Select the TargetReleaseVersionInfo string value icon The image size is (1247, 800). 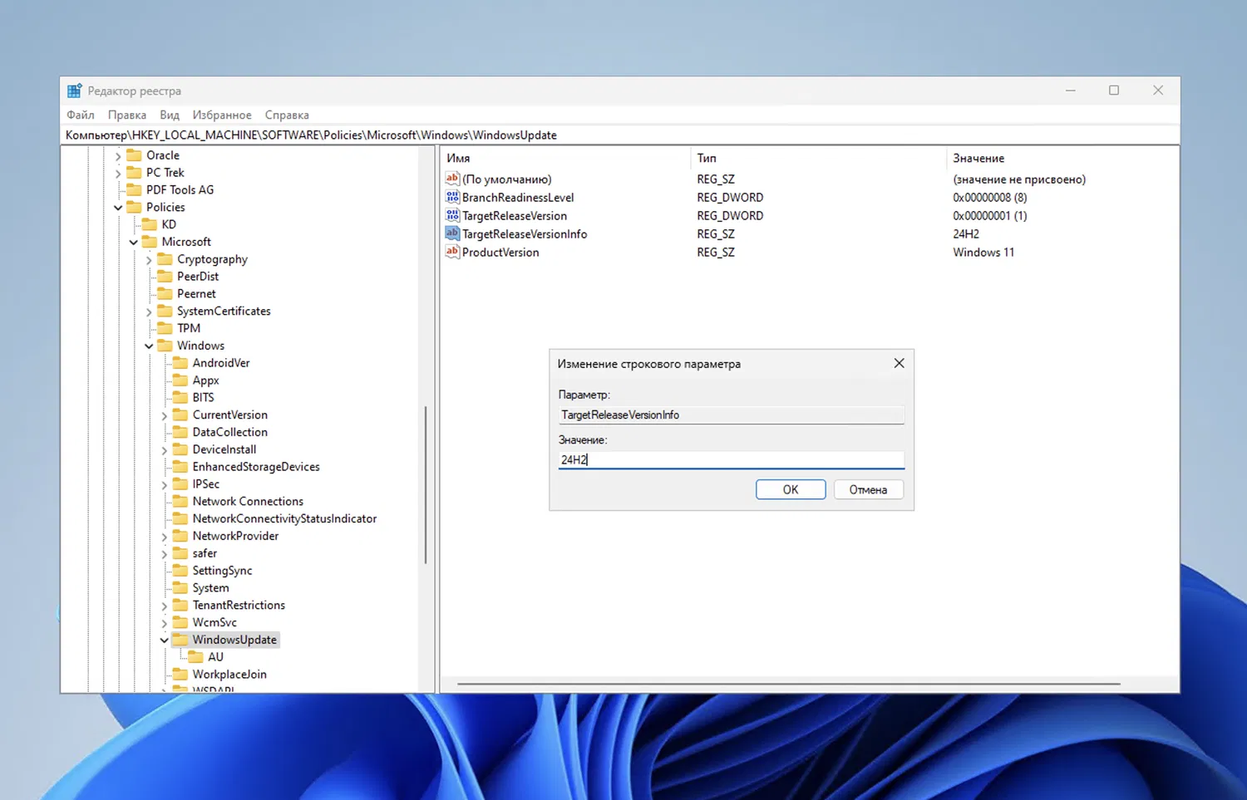tap(452, 233)
